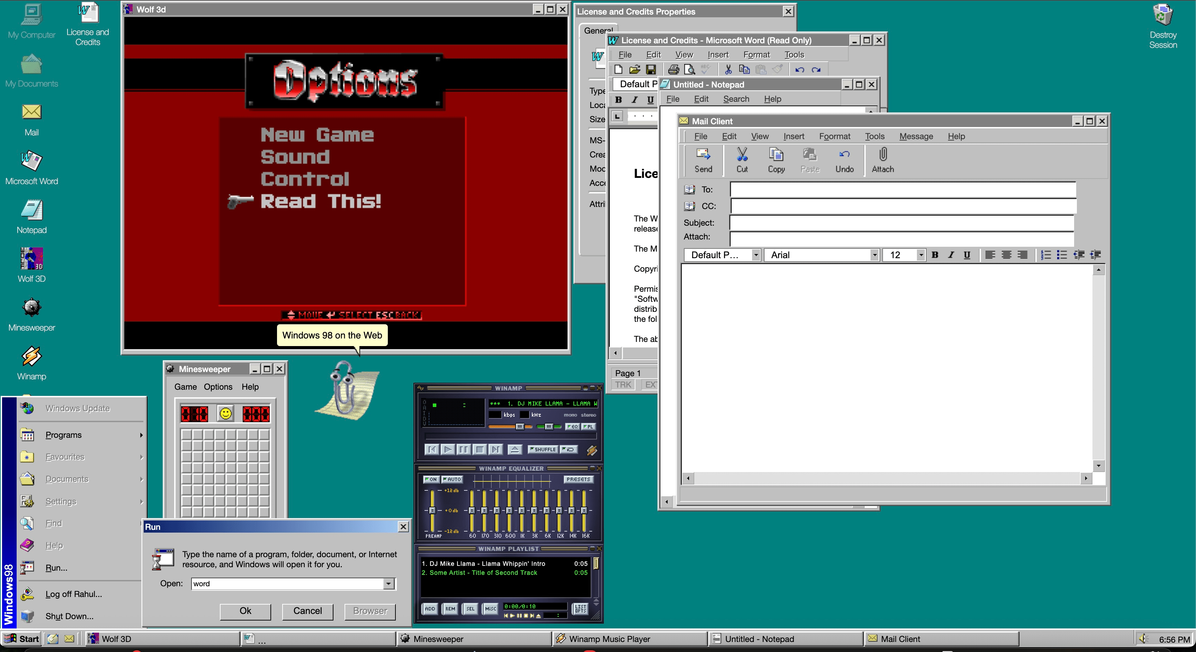This screenshot has width=1196, height=652.
Task: Click the Save icon in Word toolbar
Action: (x=651, y=70)
